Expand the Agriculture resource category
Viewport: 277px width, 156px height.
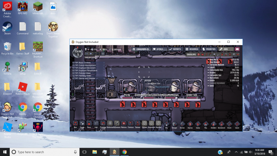pos(223,78)
